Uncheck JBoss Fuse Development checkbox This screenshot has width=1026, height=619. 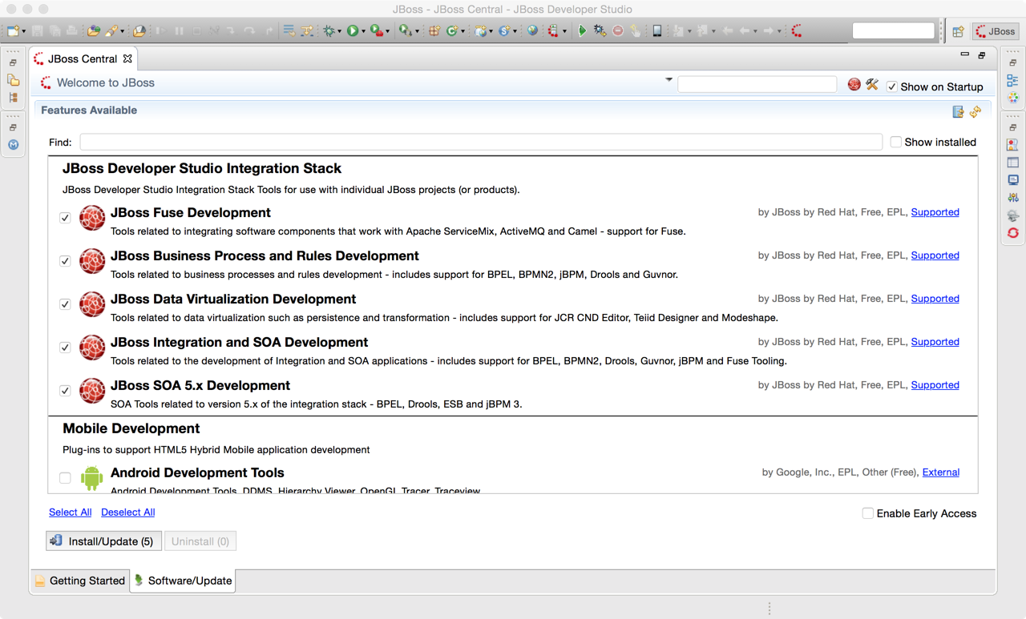pyautogui.click(x=65, y=218)
